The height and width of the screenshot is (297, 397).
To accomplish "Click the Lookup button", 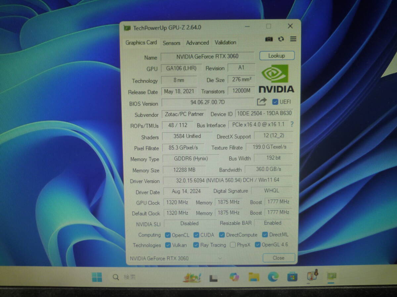I will click(x=277, y=56).
